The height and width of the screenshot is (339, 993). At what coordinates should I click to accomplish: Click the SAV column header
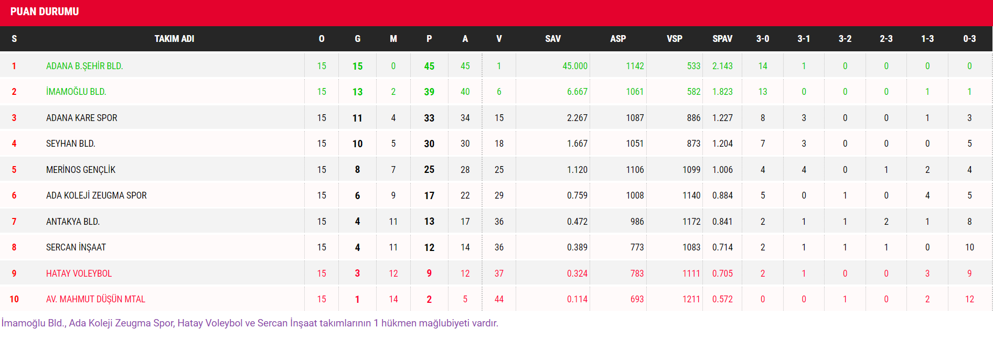click(x=553, y=39)
